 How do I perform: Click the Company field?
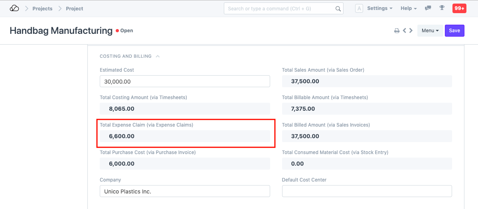185,191
